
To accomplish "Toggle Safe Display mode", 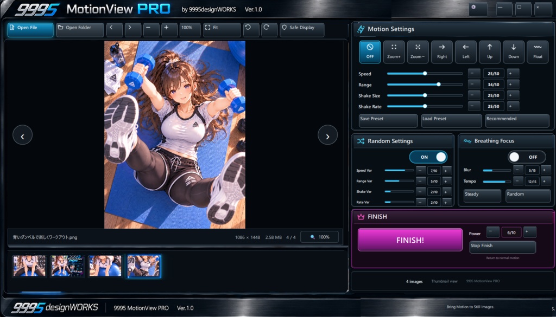I will point(302,30).
